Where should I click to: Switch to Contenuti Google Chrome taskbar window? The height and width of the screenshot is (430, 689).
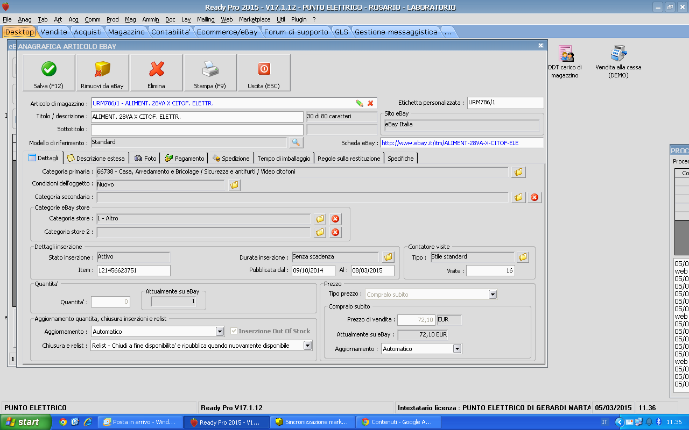coord(398,422)
